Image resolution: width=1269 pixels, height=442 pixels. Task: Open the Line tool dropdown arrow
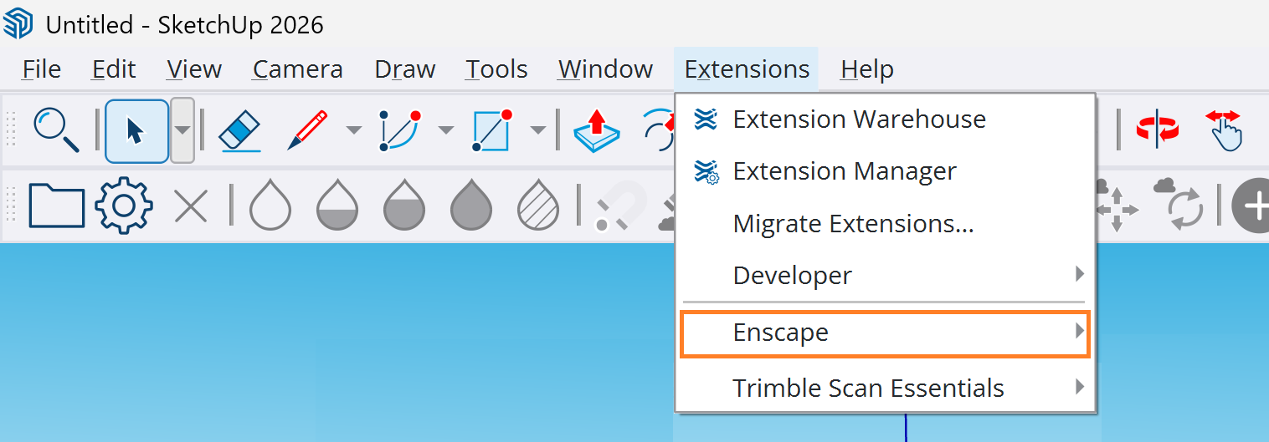tap(354, 130)
